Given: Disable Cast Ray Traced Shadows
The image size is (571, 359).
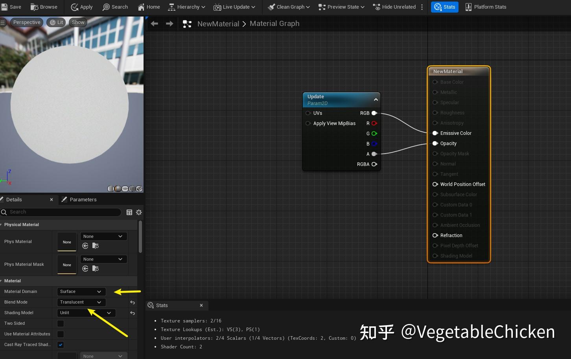Looking at the screenshot, I should click(x=60, y=344).
